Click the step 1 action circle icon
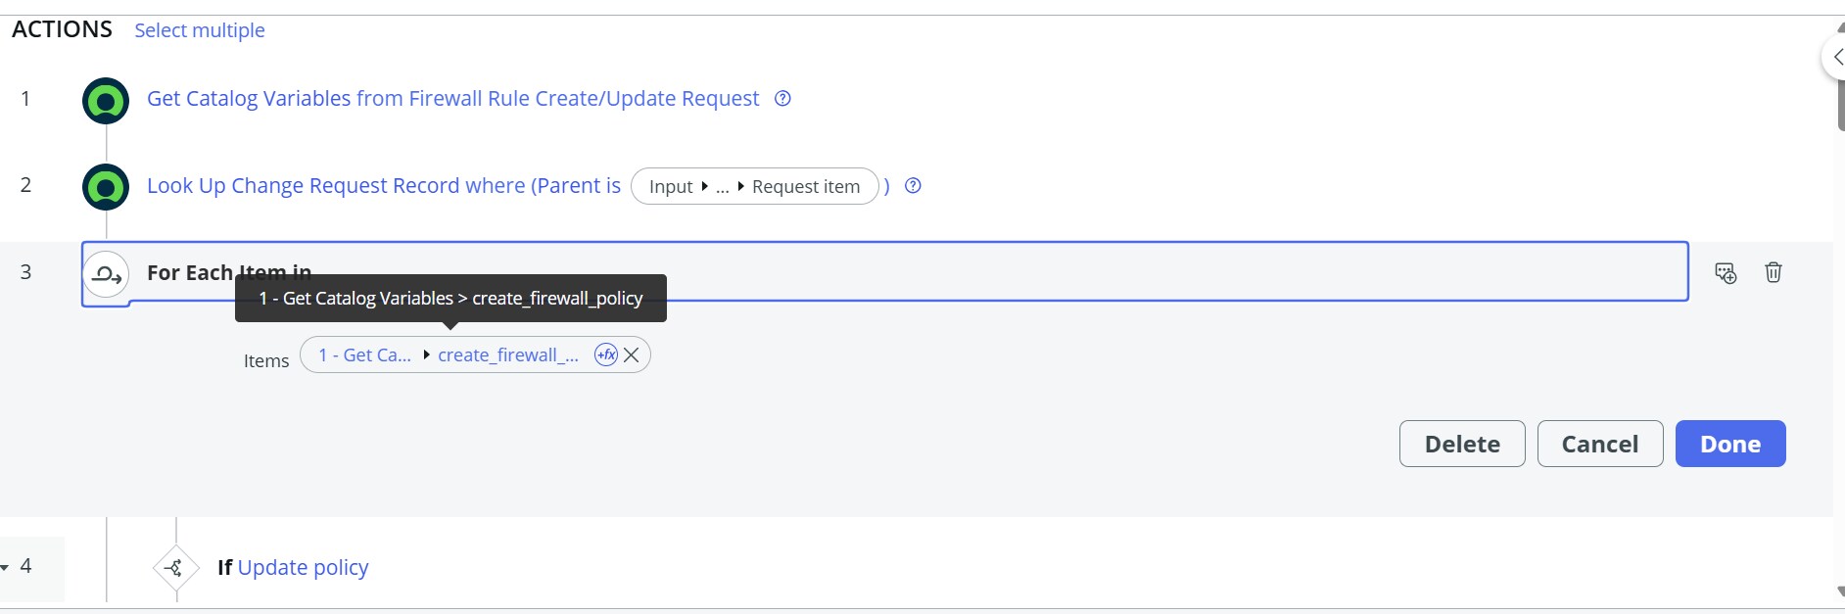Image resolution: width=1845 pixels, height=614 pixels. [x=106, y=101]
